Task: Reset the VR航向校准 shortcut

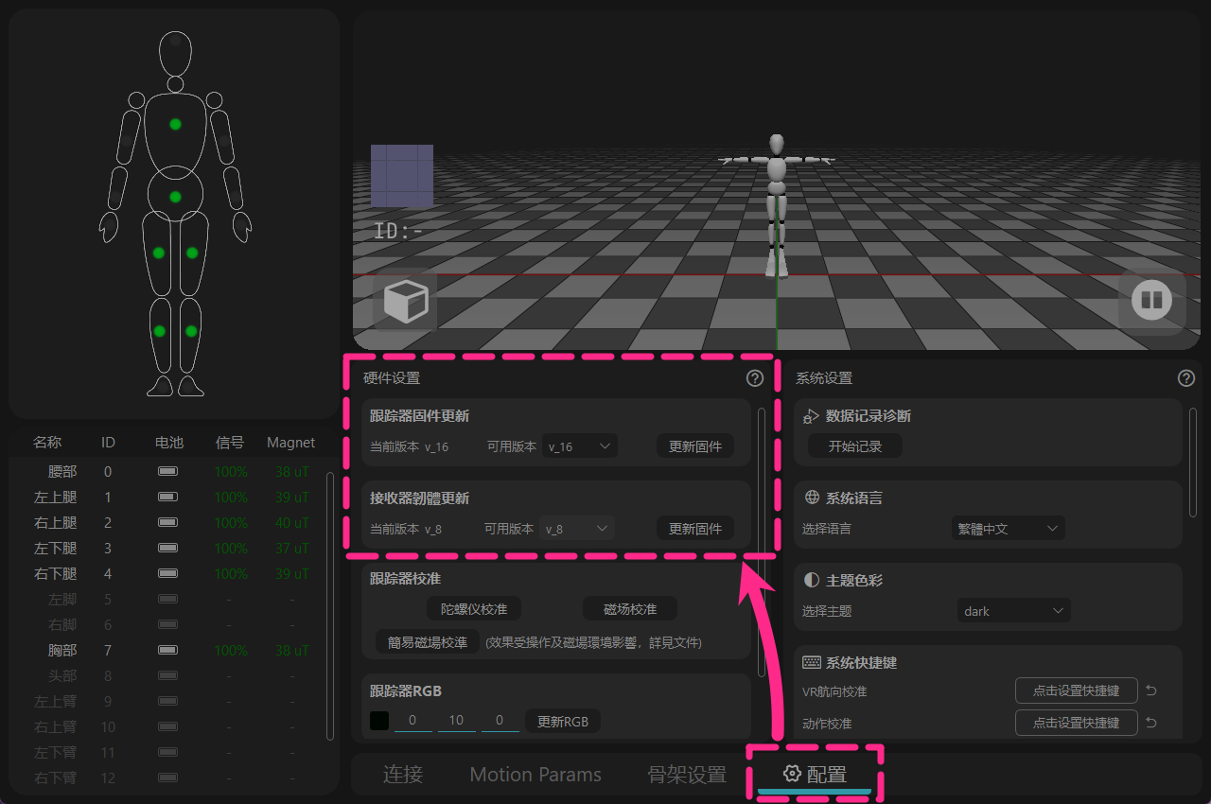Action: coord(1151,691)
